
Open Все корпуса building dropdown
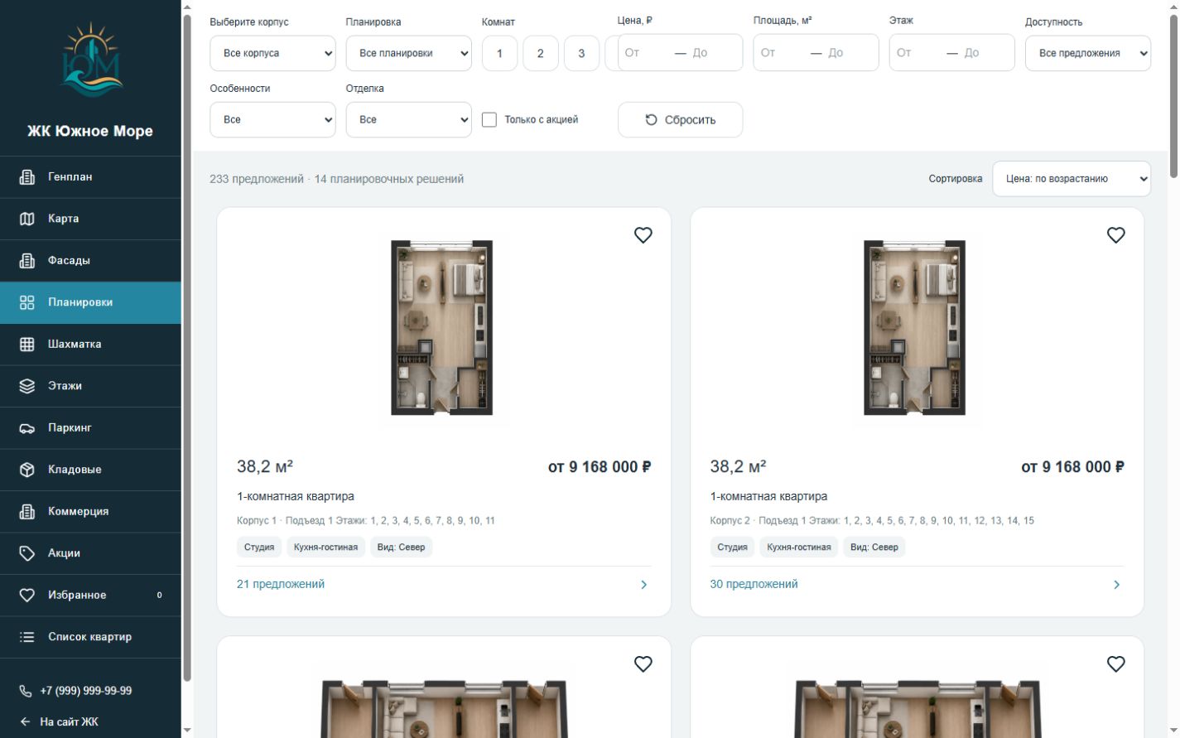[x=272, y=53]
